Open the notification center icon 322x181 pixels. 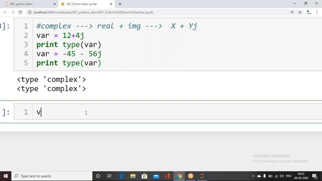coord(315,176)
